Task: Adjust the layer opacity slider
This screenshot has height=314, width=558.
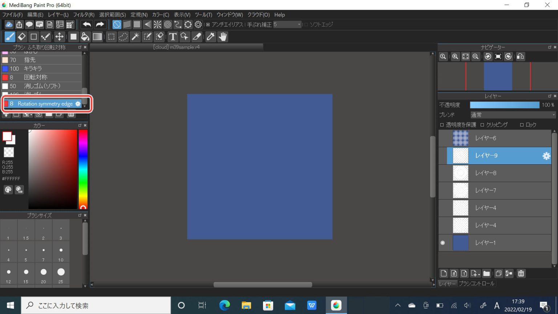Action: pyautogui.click(x=505, y=105)
